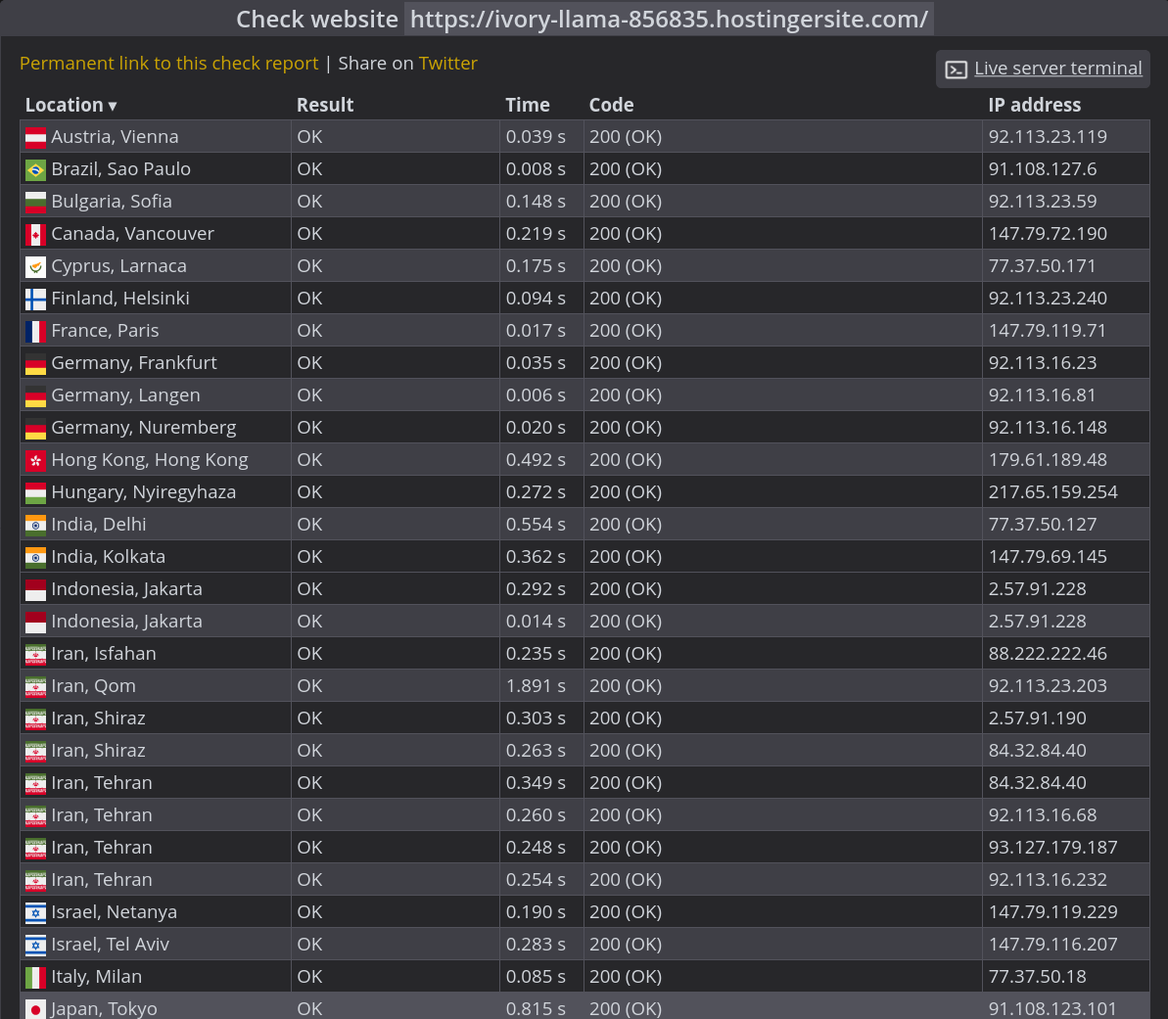Click IP address 77.37.50.18
Viewport: 1168px width, 1019px height.
coord(1037,977)
